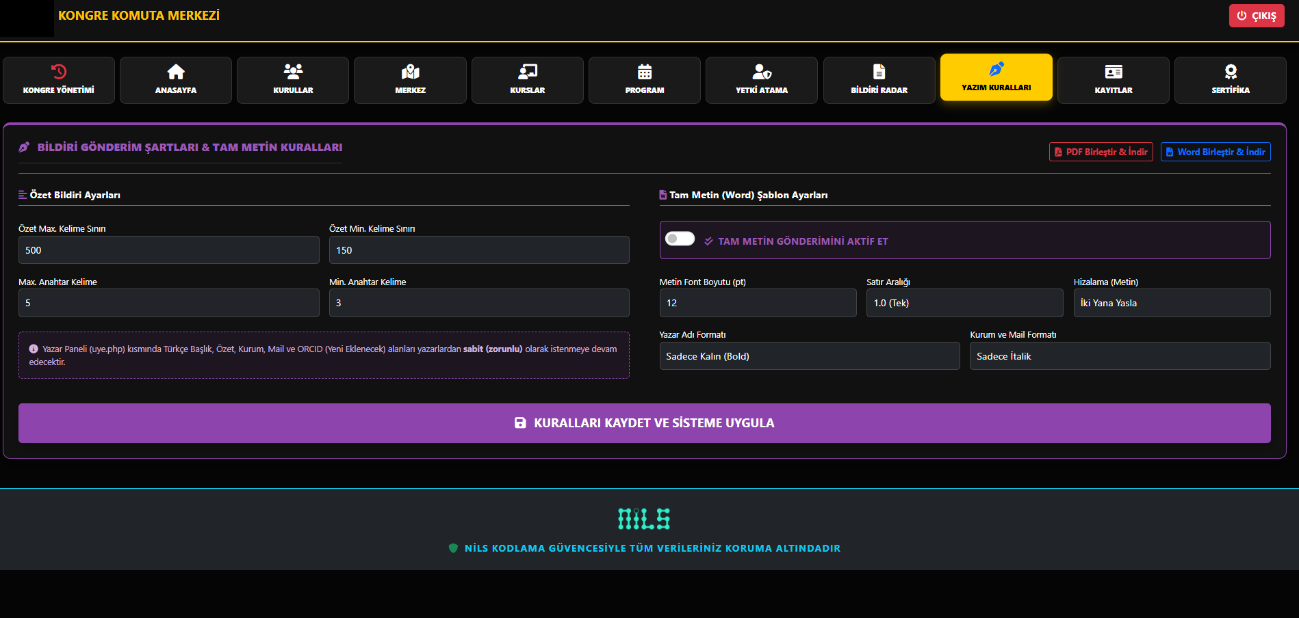This screenshot has width=1299, height=618.
Task: Expand the Kurum ve Mail Formatı dropdown
Action: [x=1119, y=356]
